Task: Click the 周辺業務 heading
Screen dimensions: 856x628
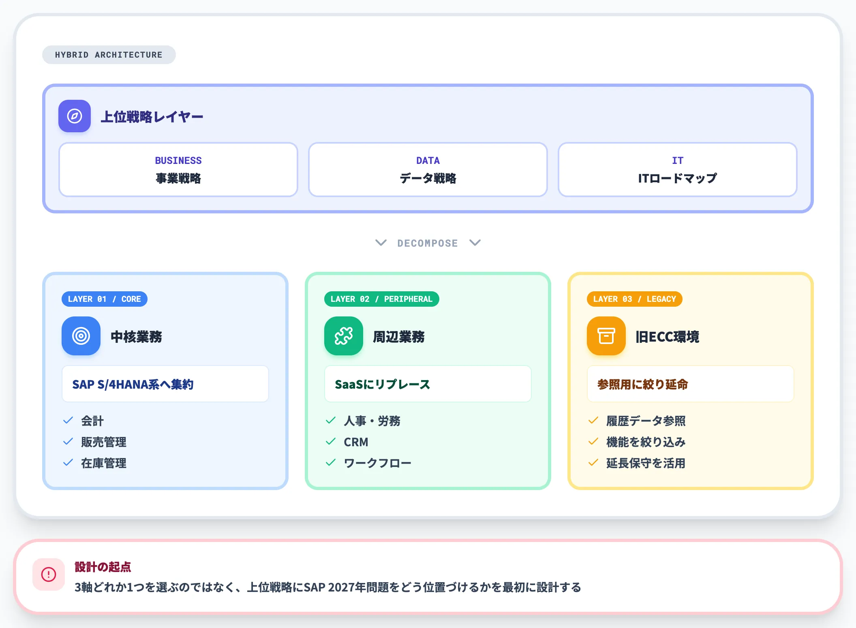Action: point(399,337)
